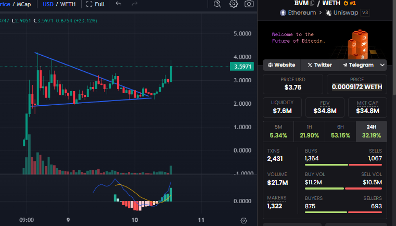396x226 pixels.
Task: Click the MAKERS value 1,322
Action: pos(275,206)
